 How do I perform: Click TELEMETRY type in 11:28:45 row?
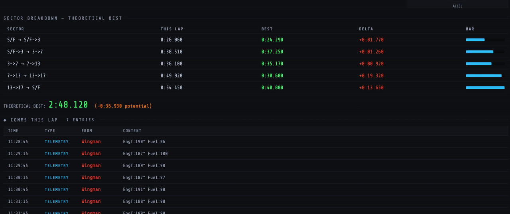pyautogui.click(x=57, y=142)
